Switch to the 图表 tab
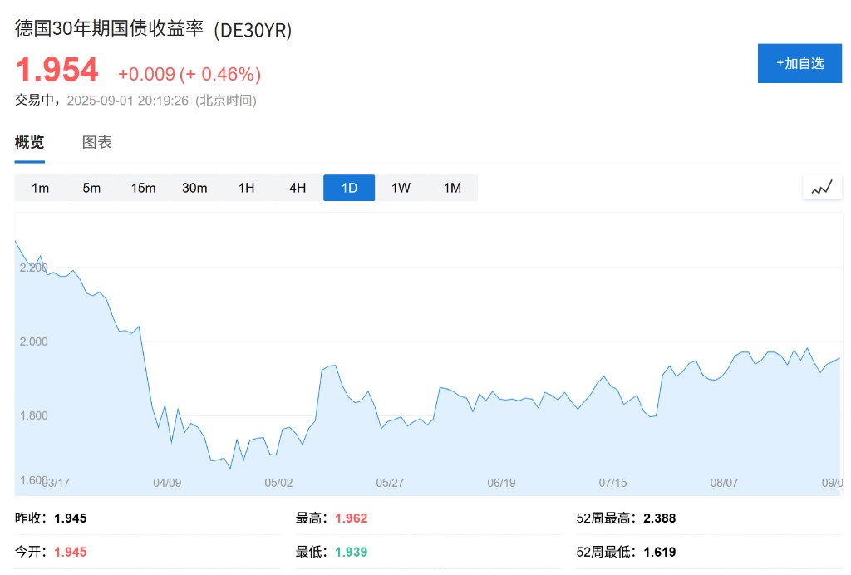Viewport: 851px width, 575px height. [96, 142]
